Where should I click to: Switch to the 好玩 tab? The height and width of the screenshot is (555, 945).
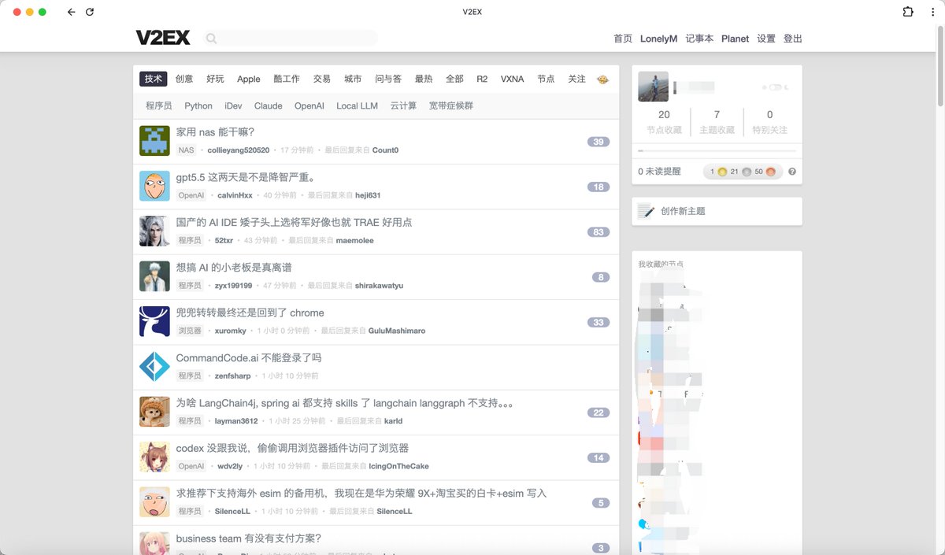pyautogui.click(x=215, y=79)
